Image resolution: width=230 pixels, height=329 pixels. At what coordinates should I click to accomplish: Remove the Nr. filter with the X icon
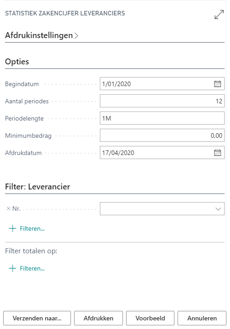pos(9,208)
